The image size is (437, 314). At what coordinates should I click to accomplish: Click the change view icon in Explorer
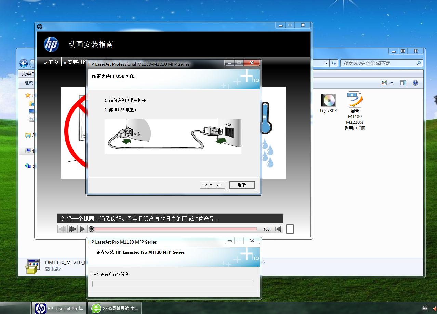pos(384,83)
